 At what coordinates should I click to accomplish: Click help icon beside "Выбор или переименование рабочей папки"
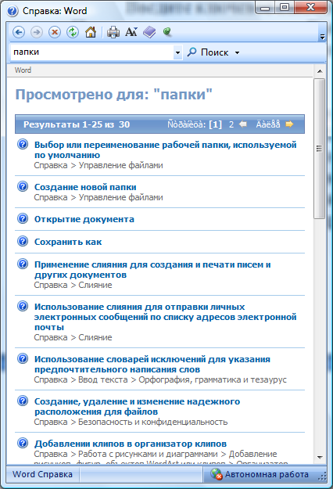[23, 144]
